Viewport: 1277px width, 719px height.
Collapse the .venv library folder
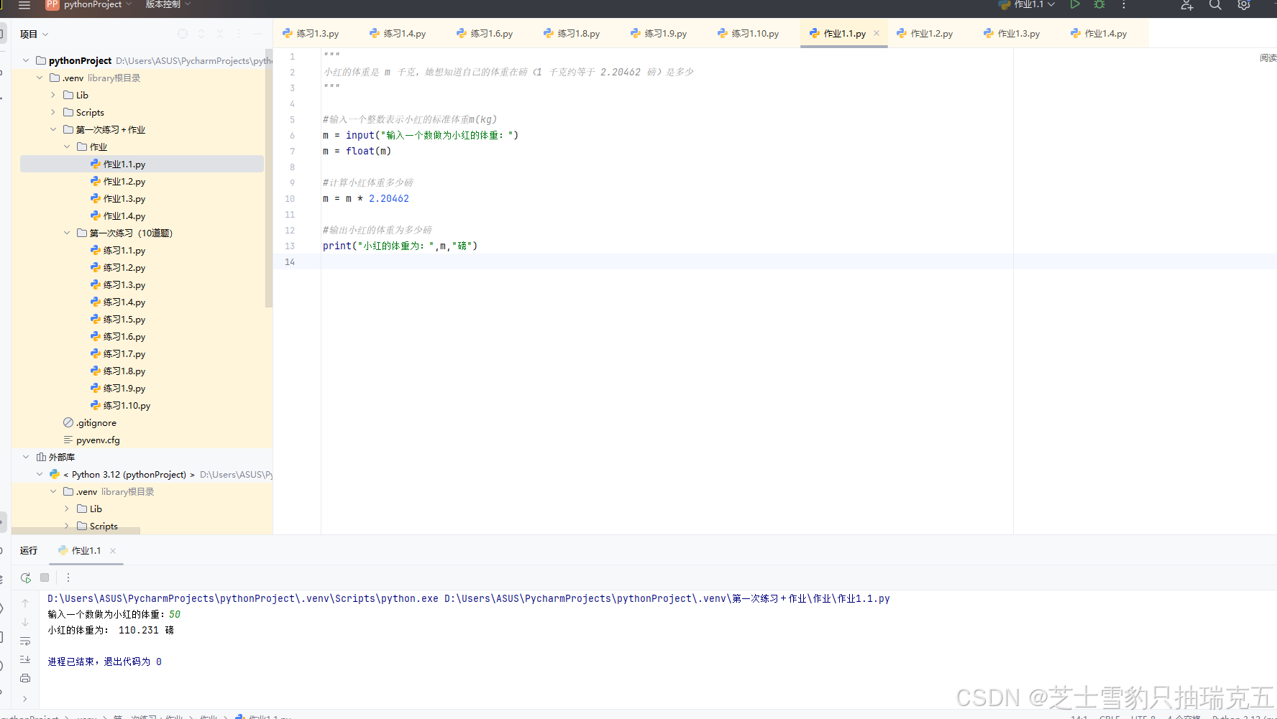coord(40,78)
